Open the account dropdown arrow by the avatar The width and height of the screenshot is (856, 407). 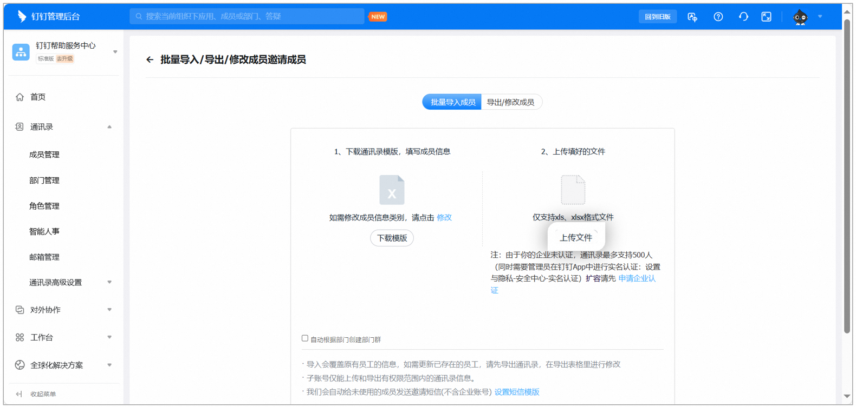click(x=820, y=17)
